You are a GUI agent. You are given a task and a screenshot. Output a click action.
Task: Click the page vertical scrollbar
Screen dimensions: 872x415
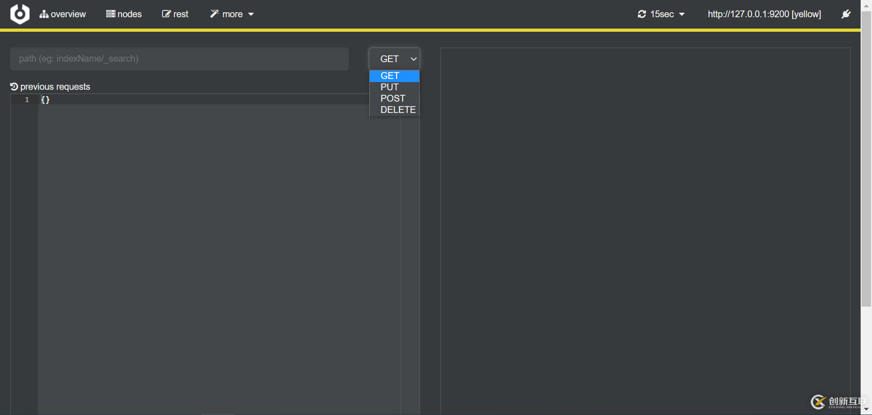(x=866, y=159)
